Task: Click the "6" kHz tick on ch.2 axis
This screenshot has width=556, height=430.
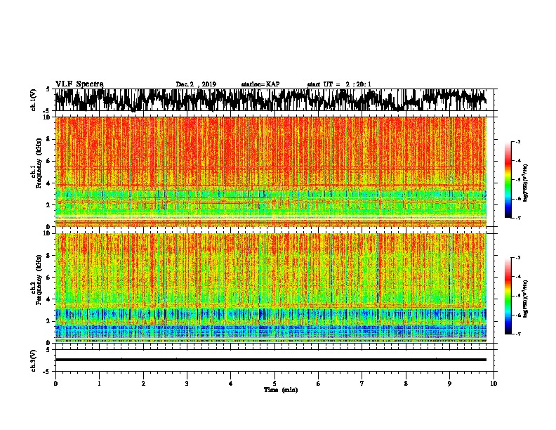Action: (x=49, y=277)
